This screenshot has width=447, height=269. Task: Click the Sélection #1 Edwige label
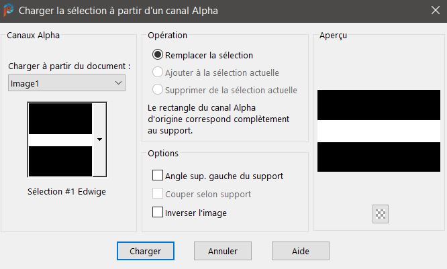tap(66, 191)
